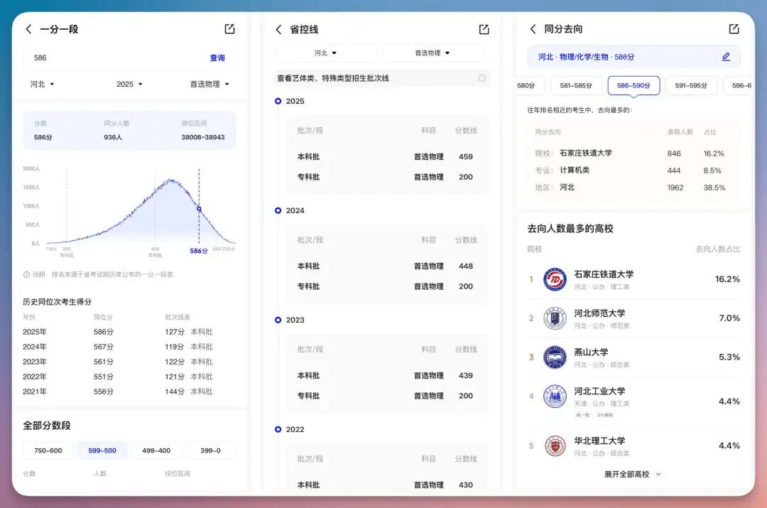The image size is (767, 508).
Task: Select the 499-400 score range tab
Action: pyautogui.click(x=156, y=450)
